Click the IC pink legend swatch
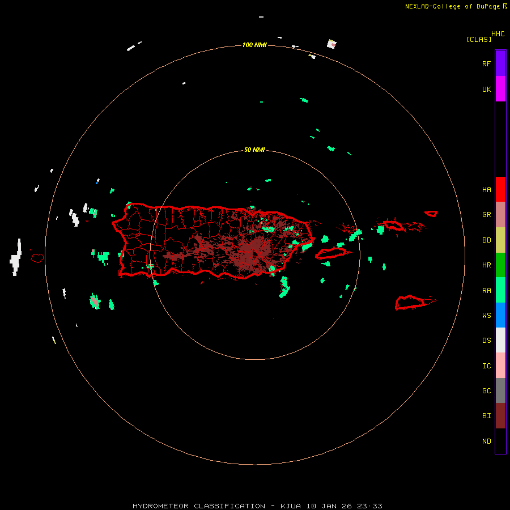This screenshot has width=510, height=510. [x=500, y=365]
